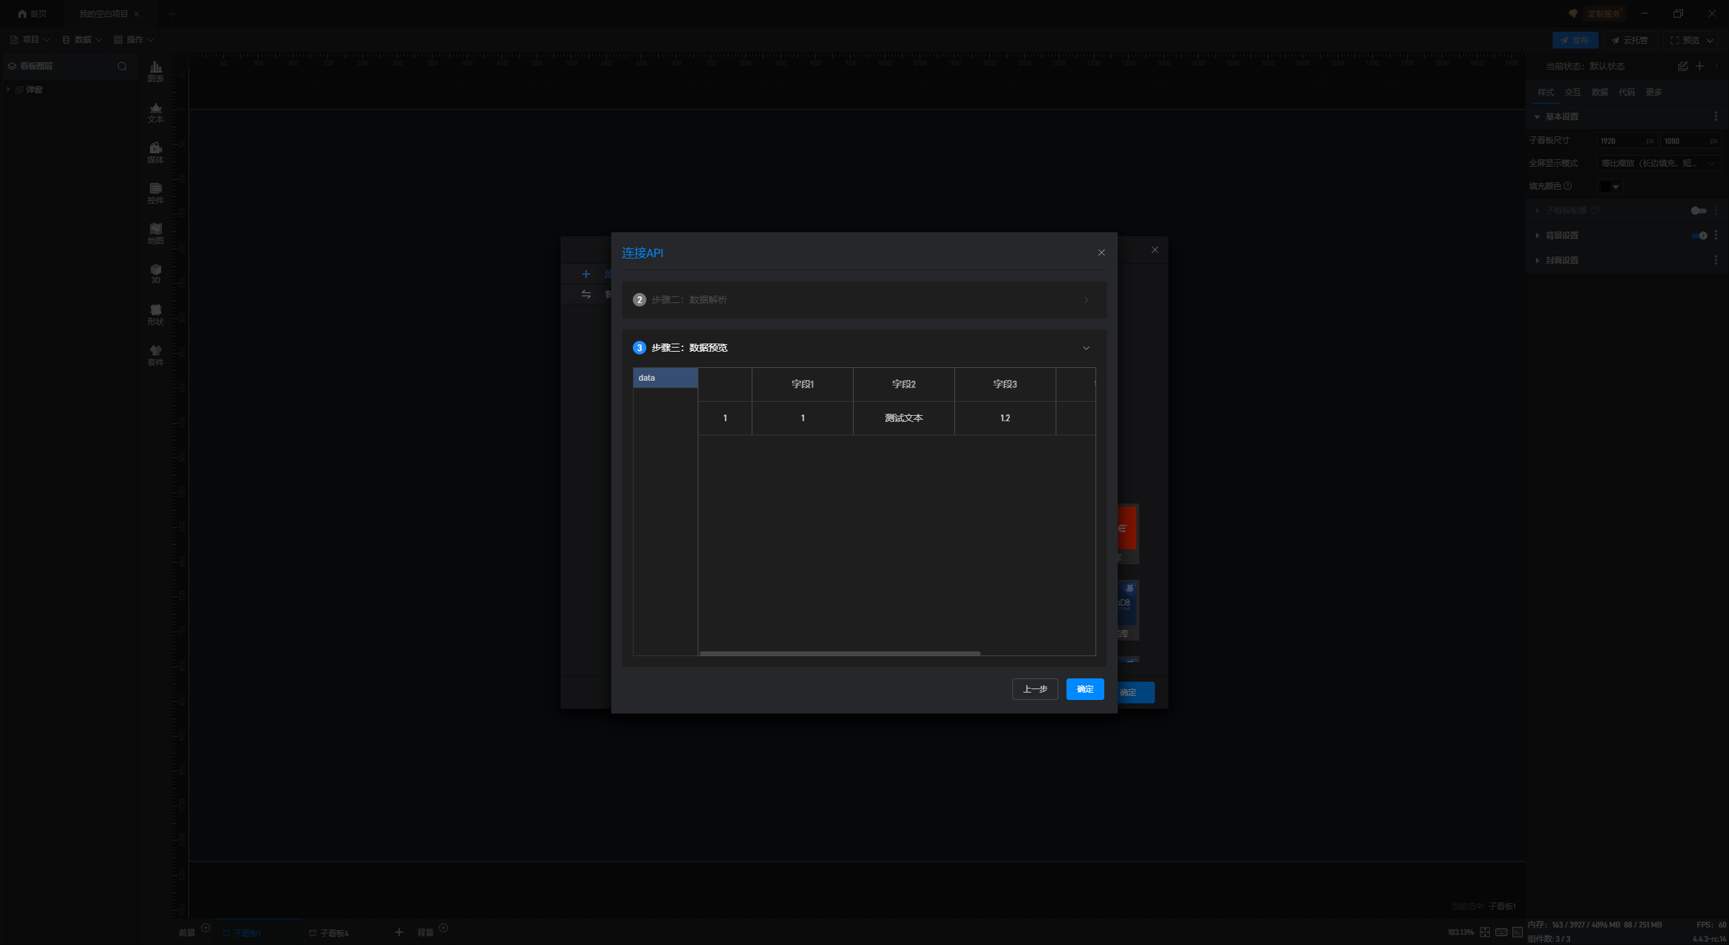The width and height of the screenshot is (1729, 945).
Task: Open the 形状 shapes icon
Action: [155, 315]
